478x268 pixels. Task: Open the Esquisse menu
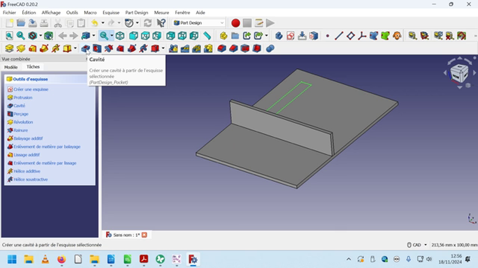[111, 12]
